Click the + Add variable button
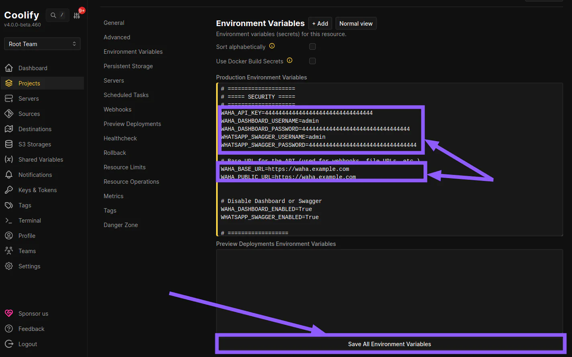The height and width of the screenshot is (357, 572). coord(320,23)
